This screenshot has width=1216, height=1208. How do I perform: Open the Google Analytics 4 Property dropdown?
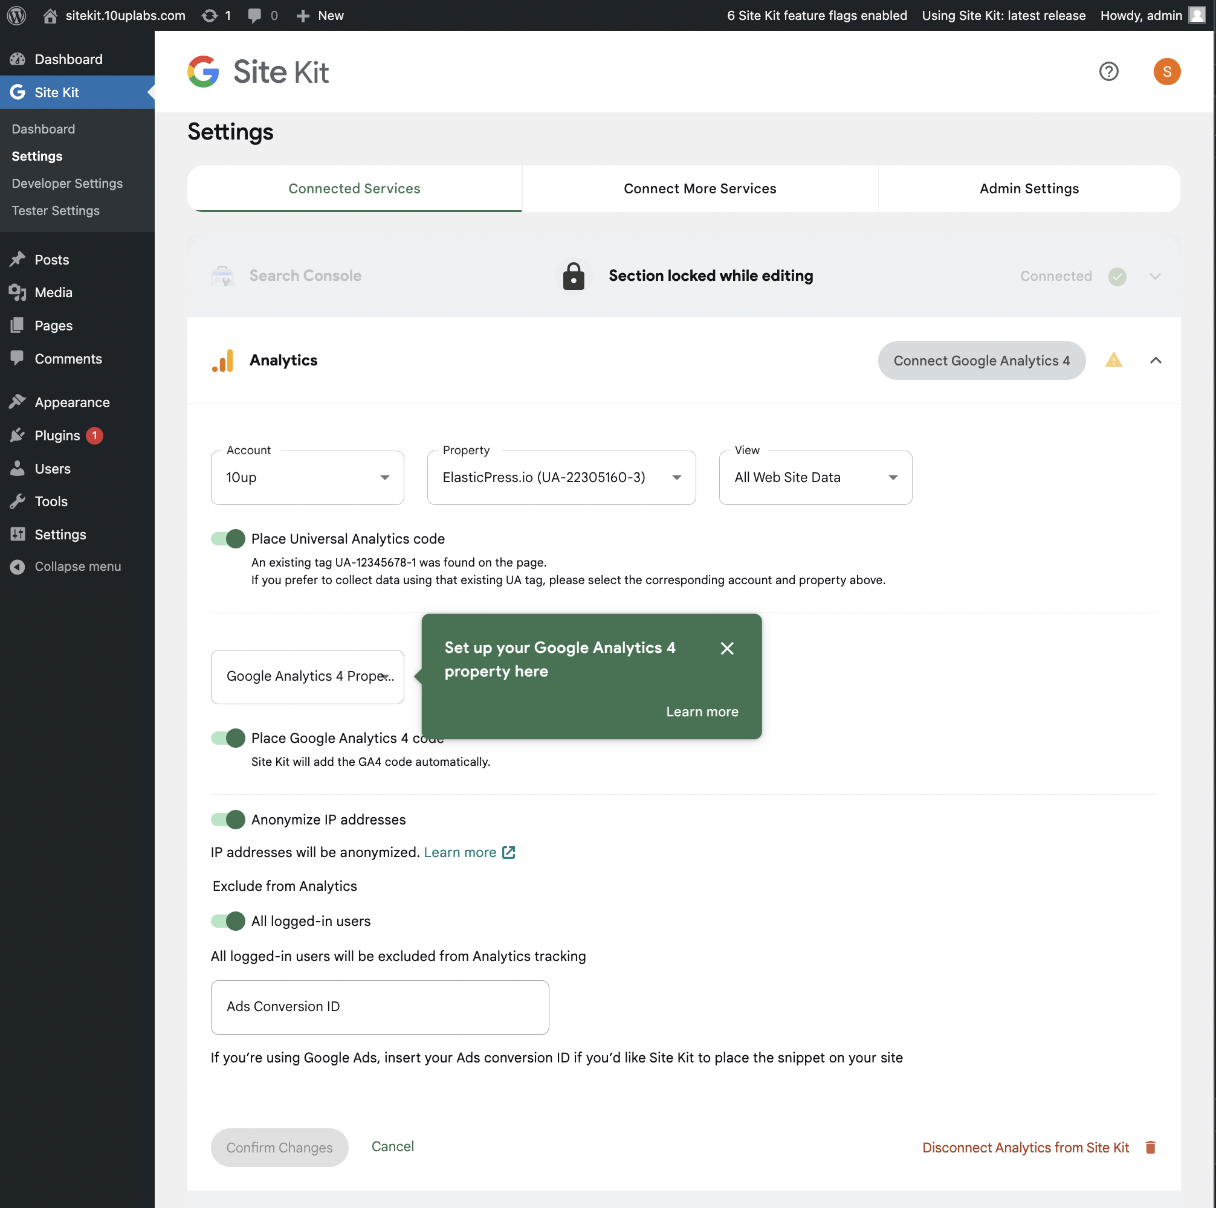(x=307, y=676)
